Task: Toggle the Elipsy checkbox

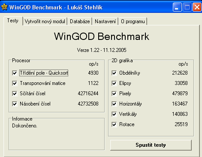Action: point(114,83)
